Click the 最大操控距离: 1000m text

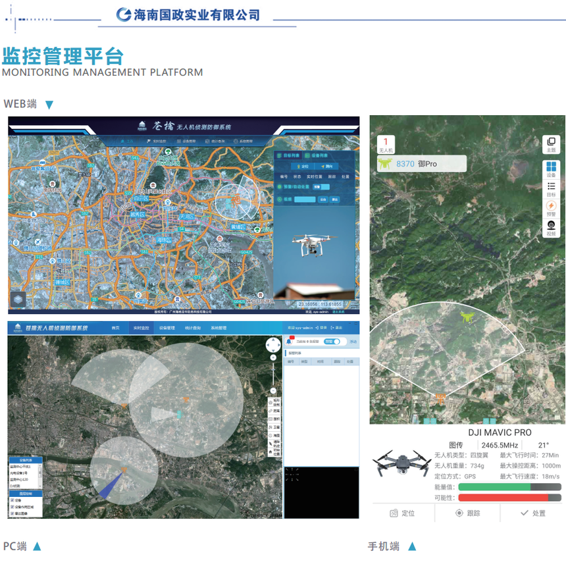[x=530, y=465]
